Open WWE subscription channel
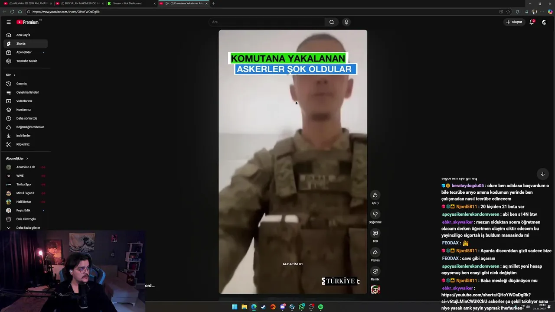The image size is (555, 312). 26,176
